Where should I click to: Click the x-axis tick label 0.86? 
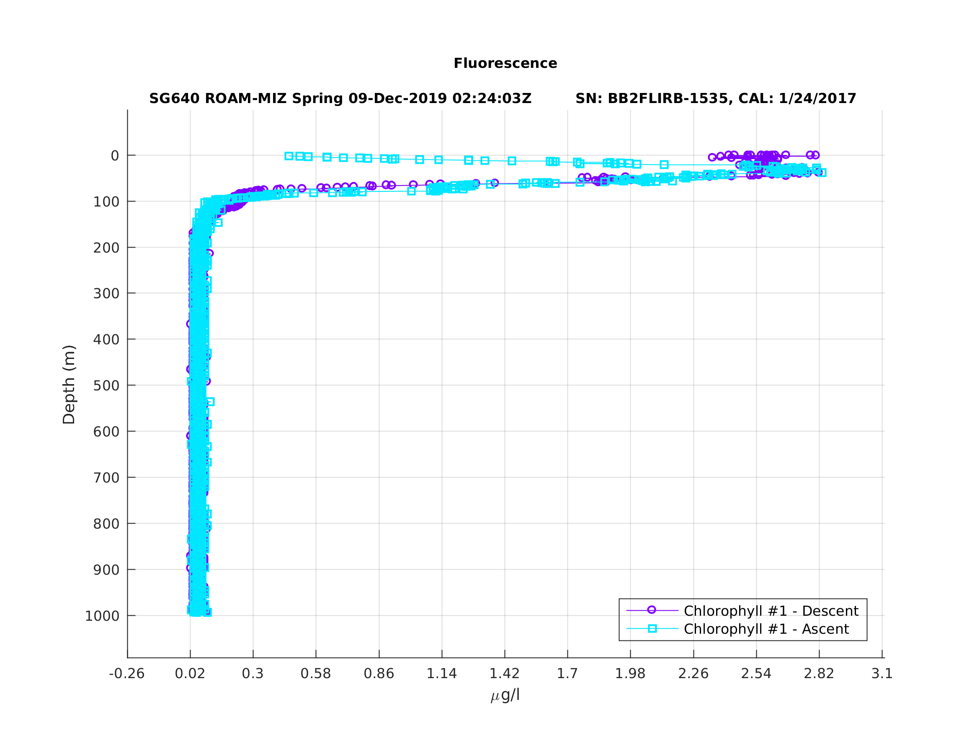pyautogui.click(x=379, y=674)
